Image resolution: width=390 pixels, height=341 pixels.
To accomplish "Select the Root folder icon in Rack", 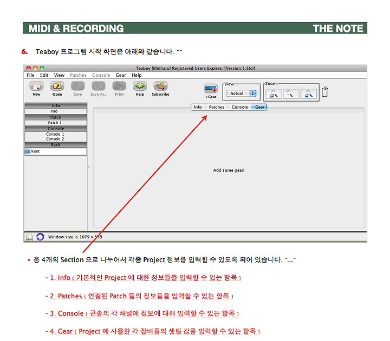I will click(28, 151).
